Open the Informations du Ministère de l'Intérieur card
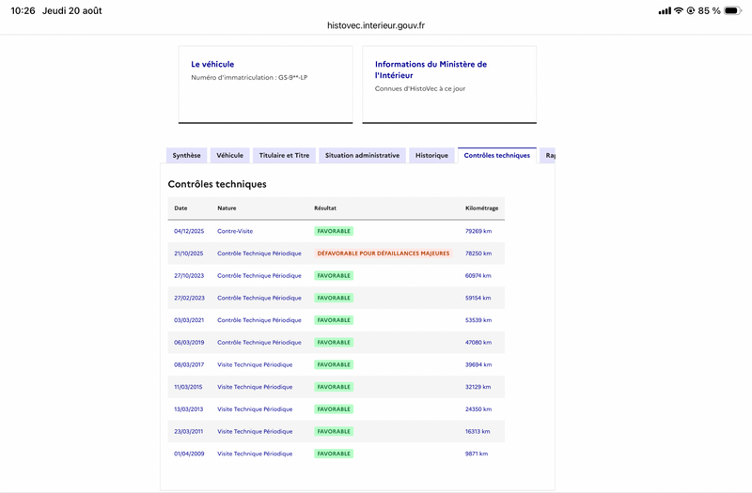 pos(449,85)
